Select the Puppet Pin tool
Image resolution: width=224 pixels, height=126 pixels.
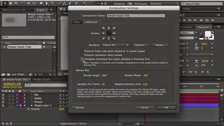(x=84, y=3)
